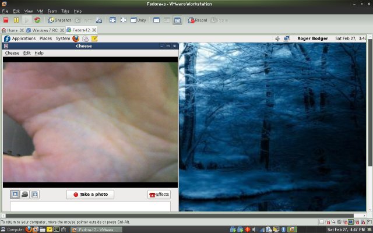Screen dimensions: 373x233
Task: Open the File menu in VMware
Action: click(5, 11)
